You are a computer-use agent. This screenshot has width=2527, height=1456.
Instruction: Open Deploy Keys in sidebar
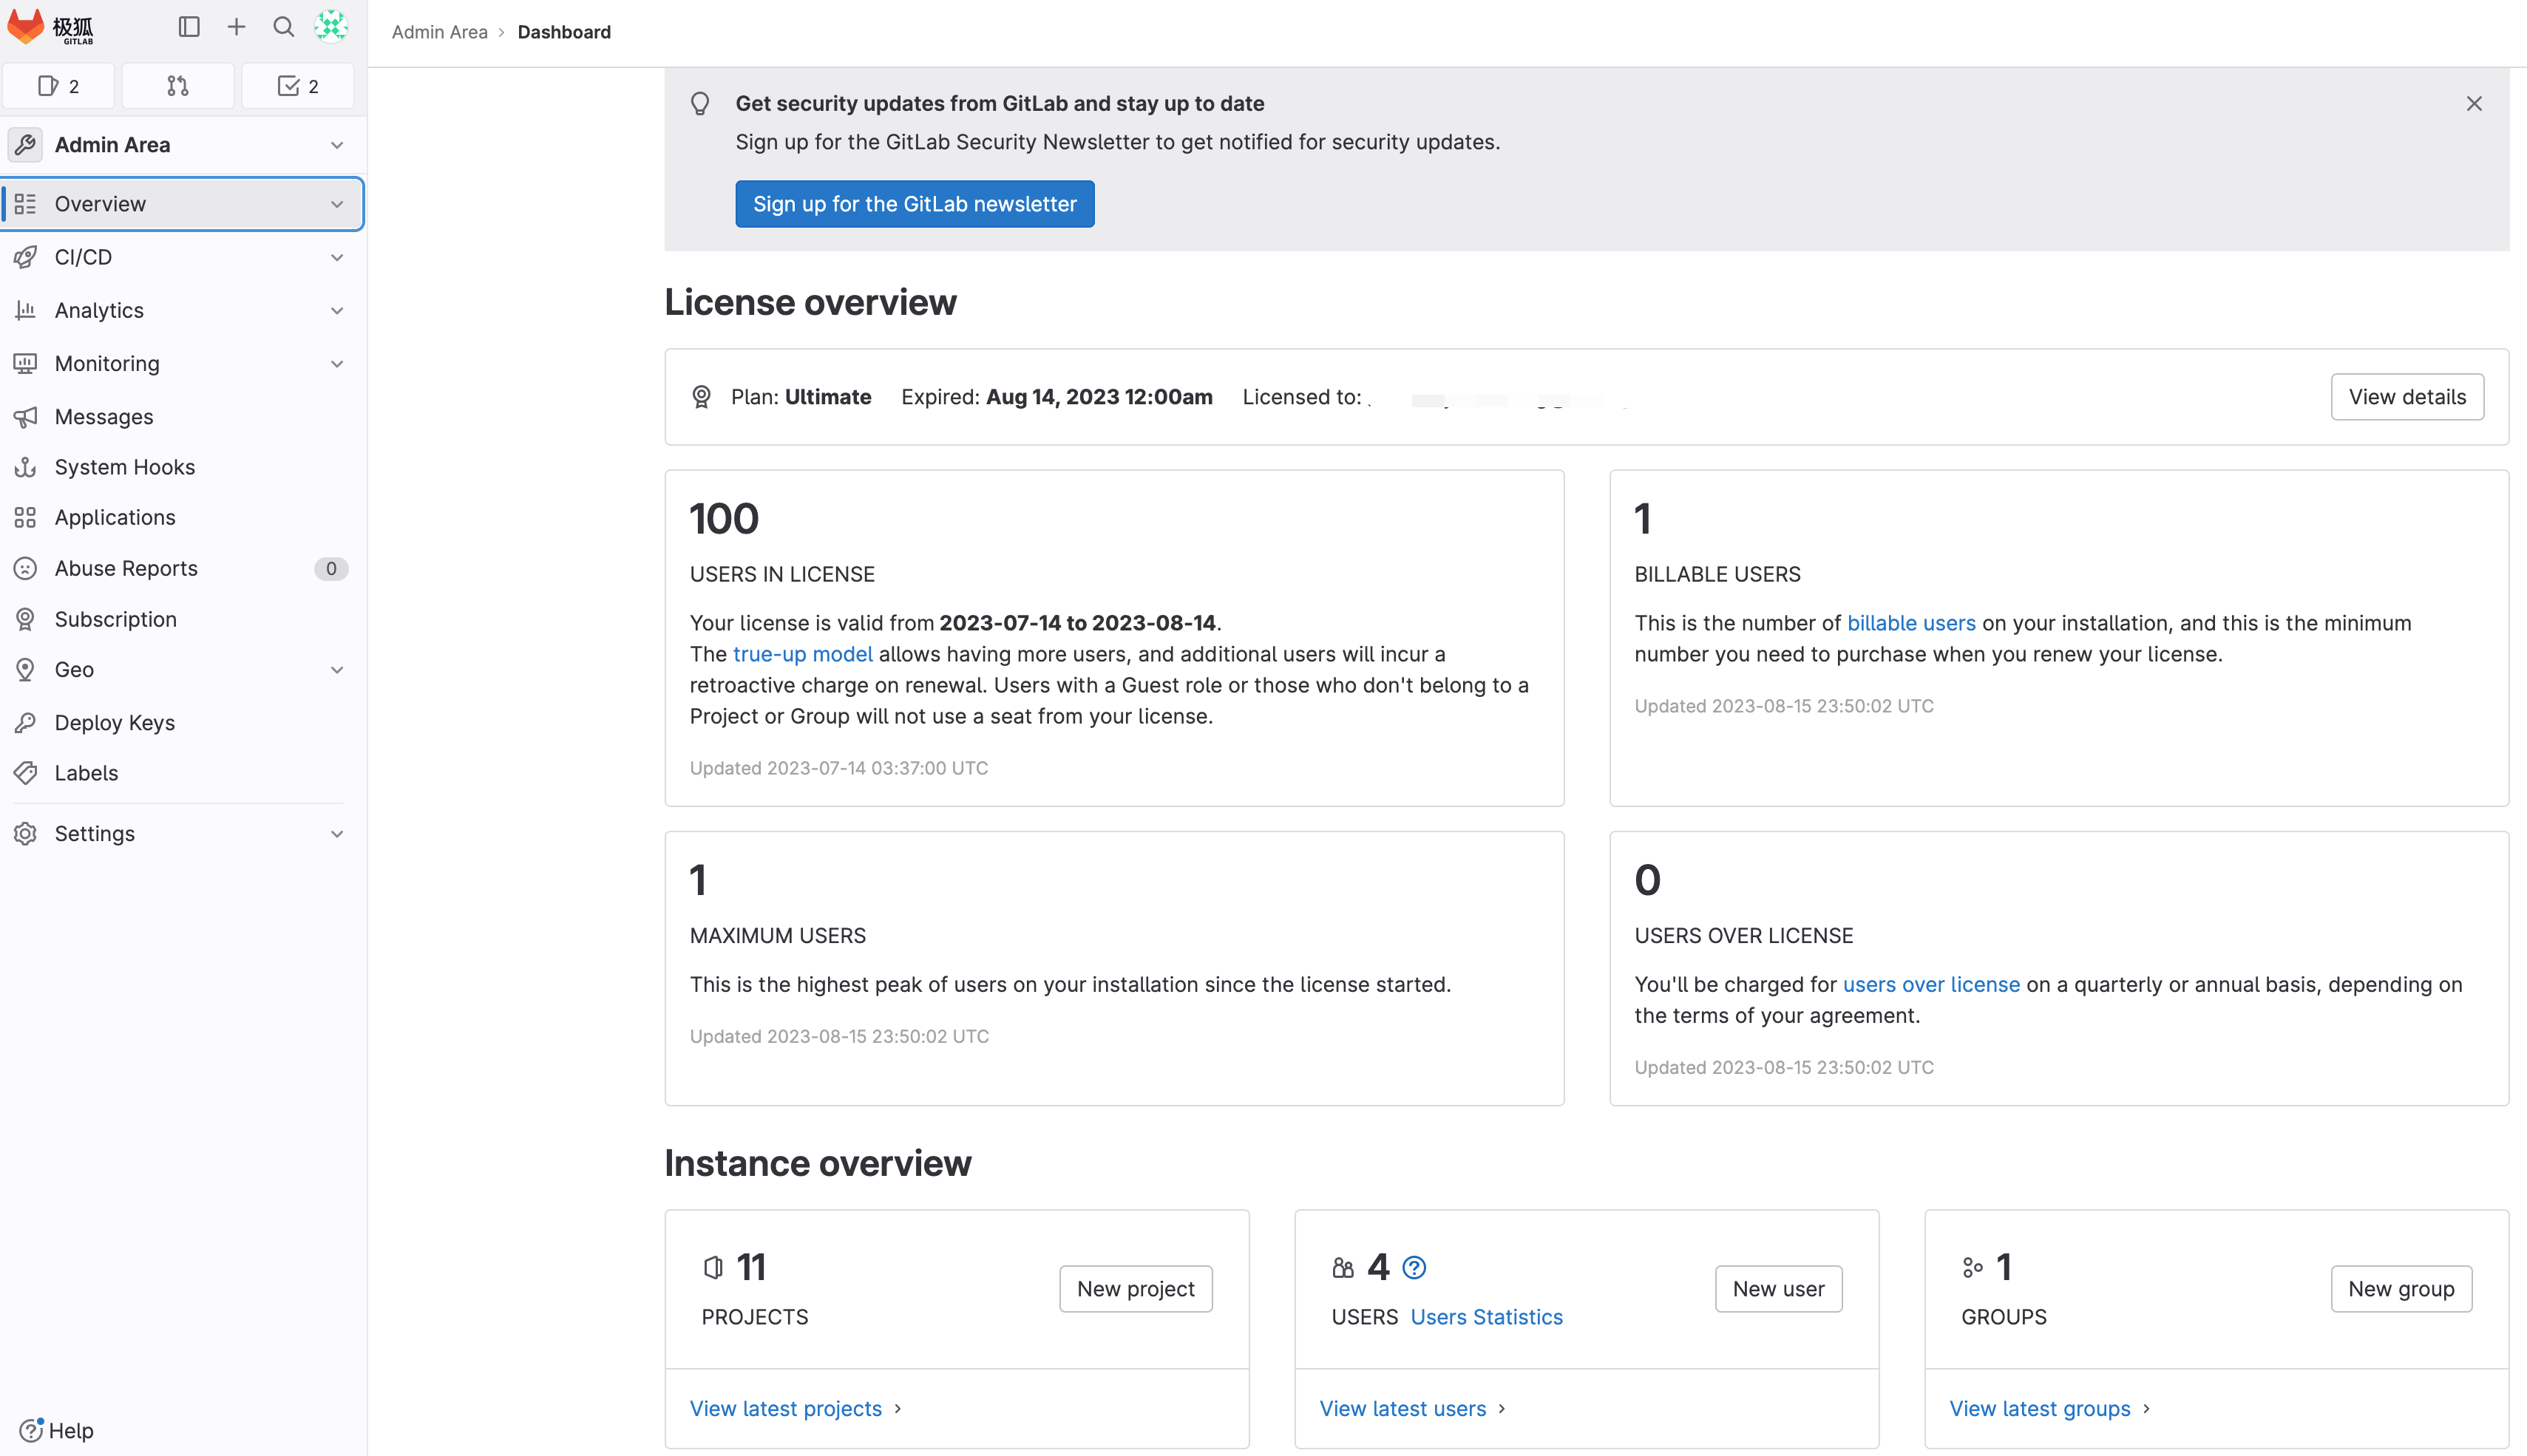[x=114, y=722]
